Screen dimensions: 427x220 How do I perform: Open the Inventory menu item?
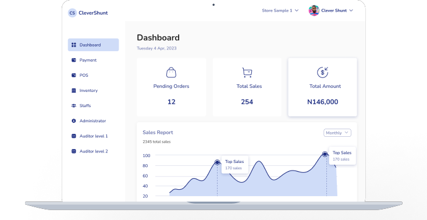tap(94, 91)
